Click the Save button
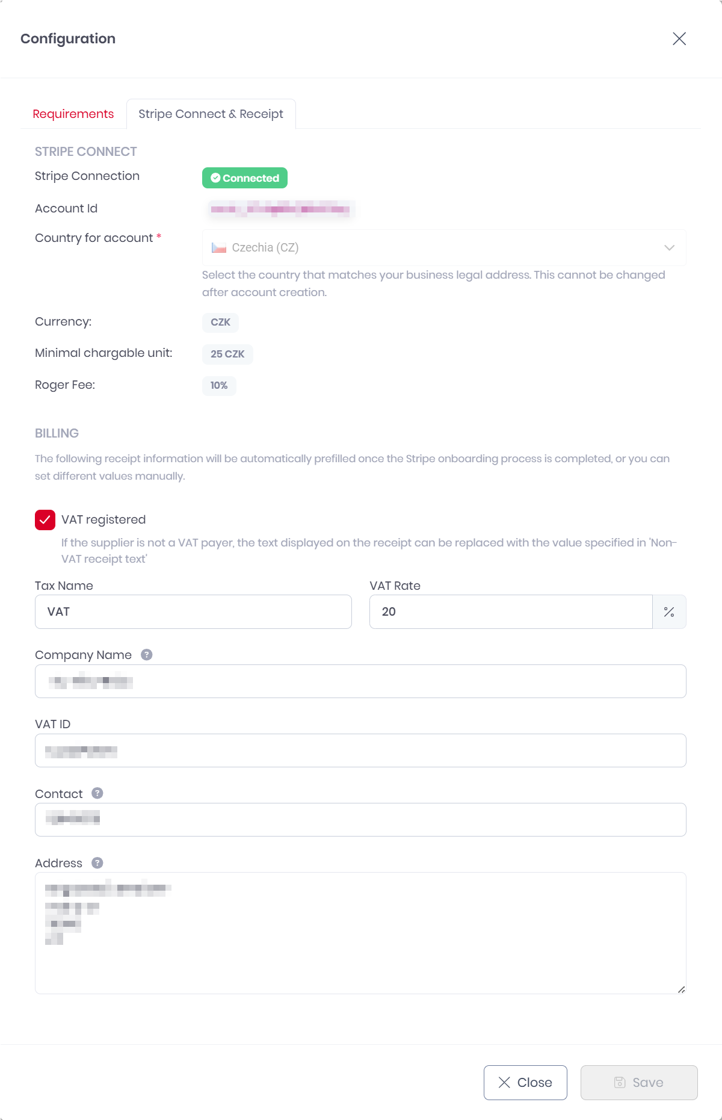Viewport: 722px width, 1120px height. (639, 1083)
